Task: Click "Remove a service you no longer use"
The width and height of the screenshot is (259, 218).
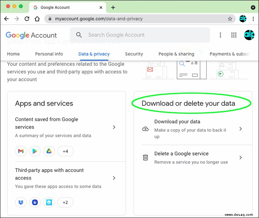Action: 191,162
